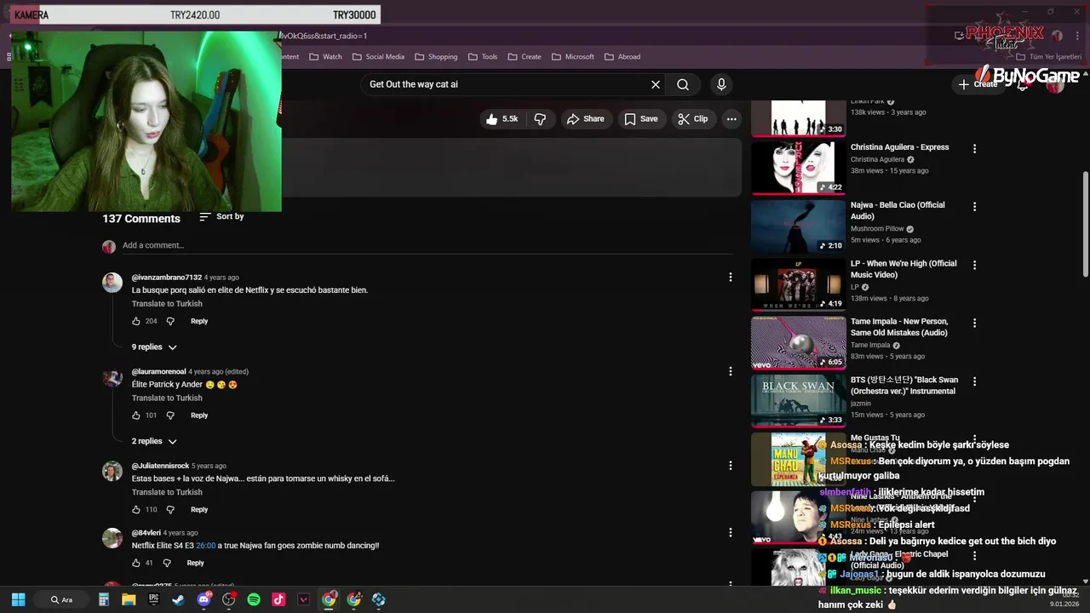The width and height of the screenshot is (1090, 613).
Task: Translate ivanzambrano7132's comment to Turkish
Action: tap(167, 304)
